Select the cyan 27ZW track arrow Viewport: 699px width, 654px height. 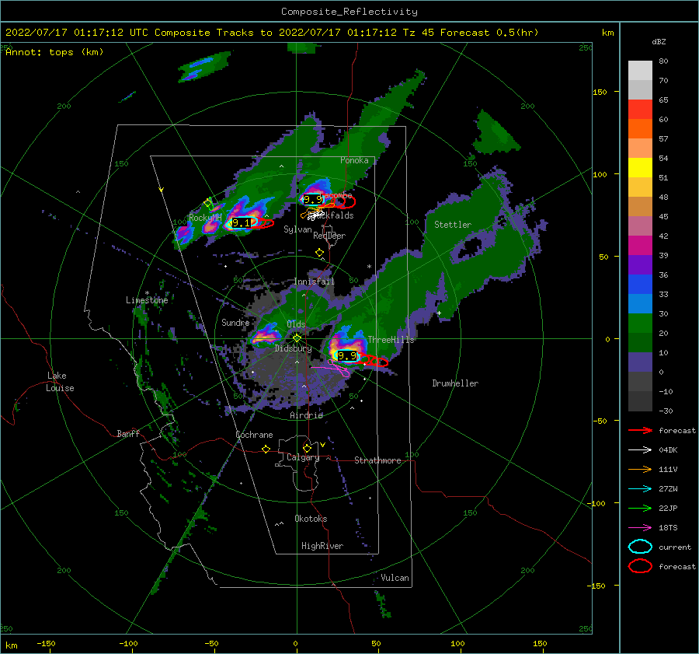(640, 489)
